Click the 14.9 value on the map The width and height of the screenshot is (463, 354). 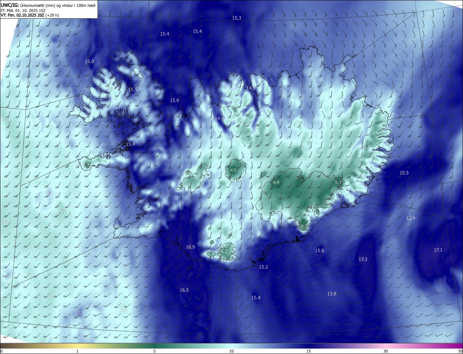219,118
